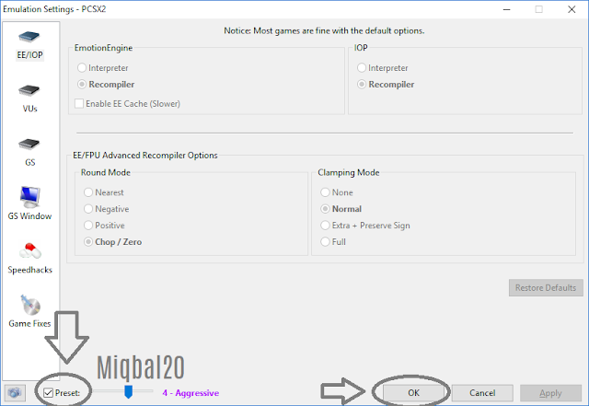Close the Emulation Settings window

pos(572,9)
